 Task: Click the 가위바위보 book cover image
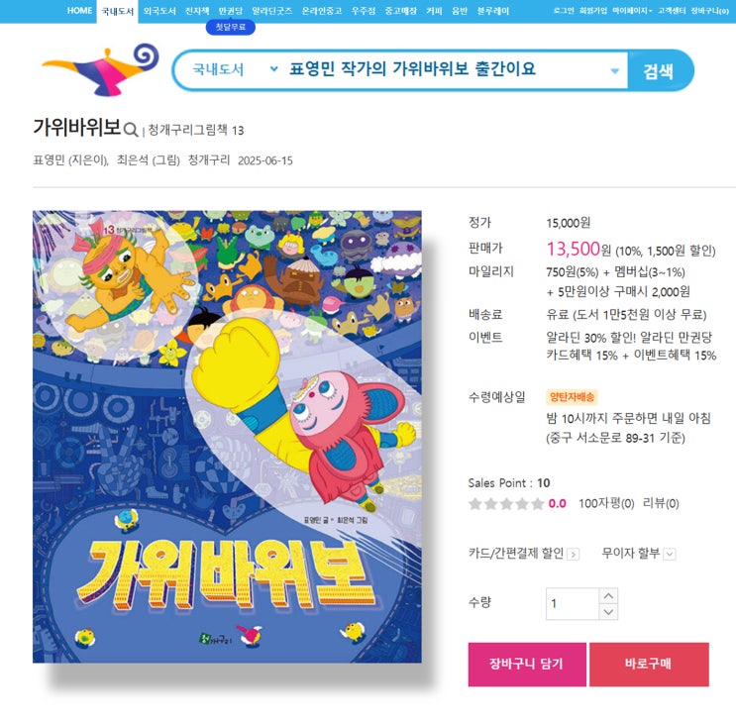(227, 437)
